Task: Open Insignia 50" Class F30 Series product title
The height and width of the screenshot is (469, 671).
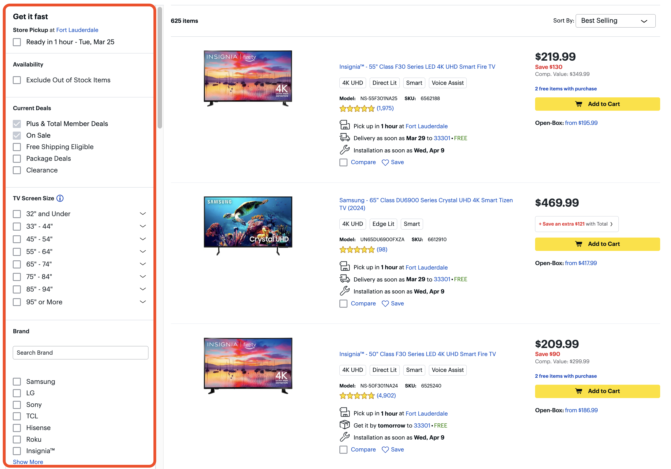Action: pos(417,354)
